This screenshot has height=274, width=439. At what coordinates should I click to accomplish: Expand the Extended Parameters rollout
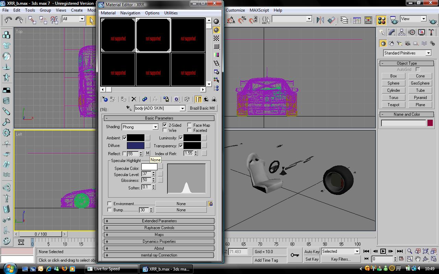tap(159, 221)
